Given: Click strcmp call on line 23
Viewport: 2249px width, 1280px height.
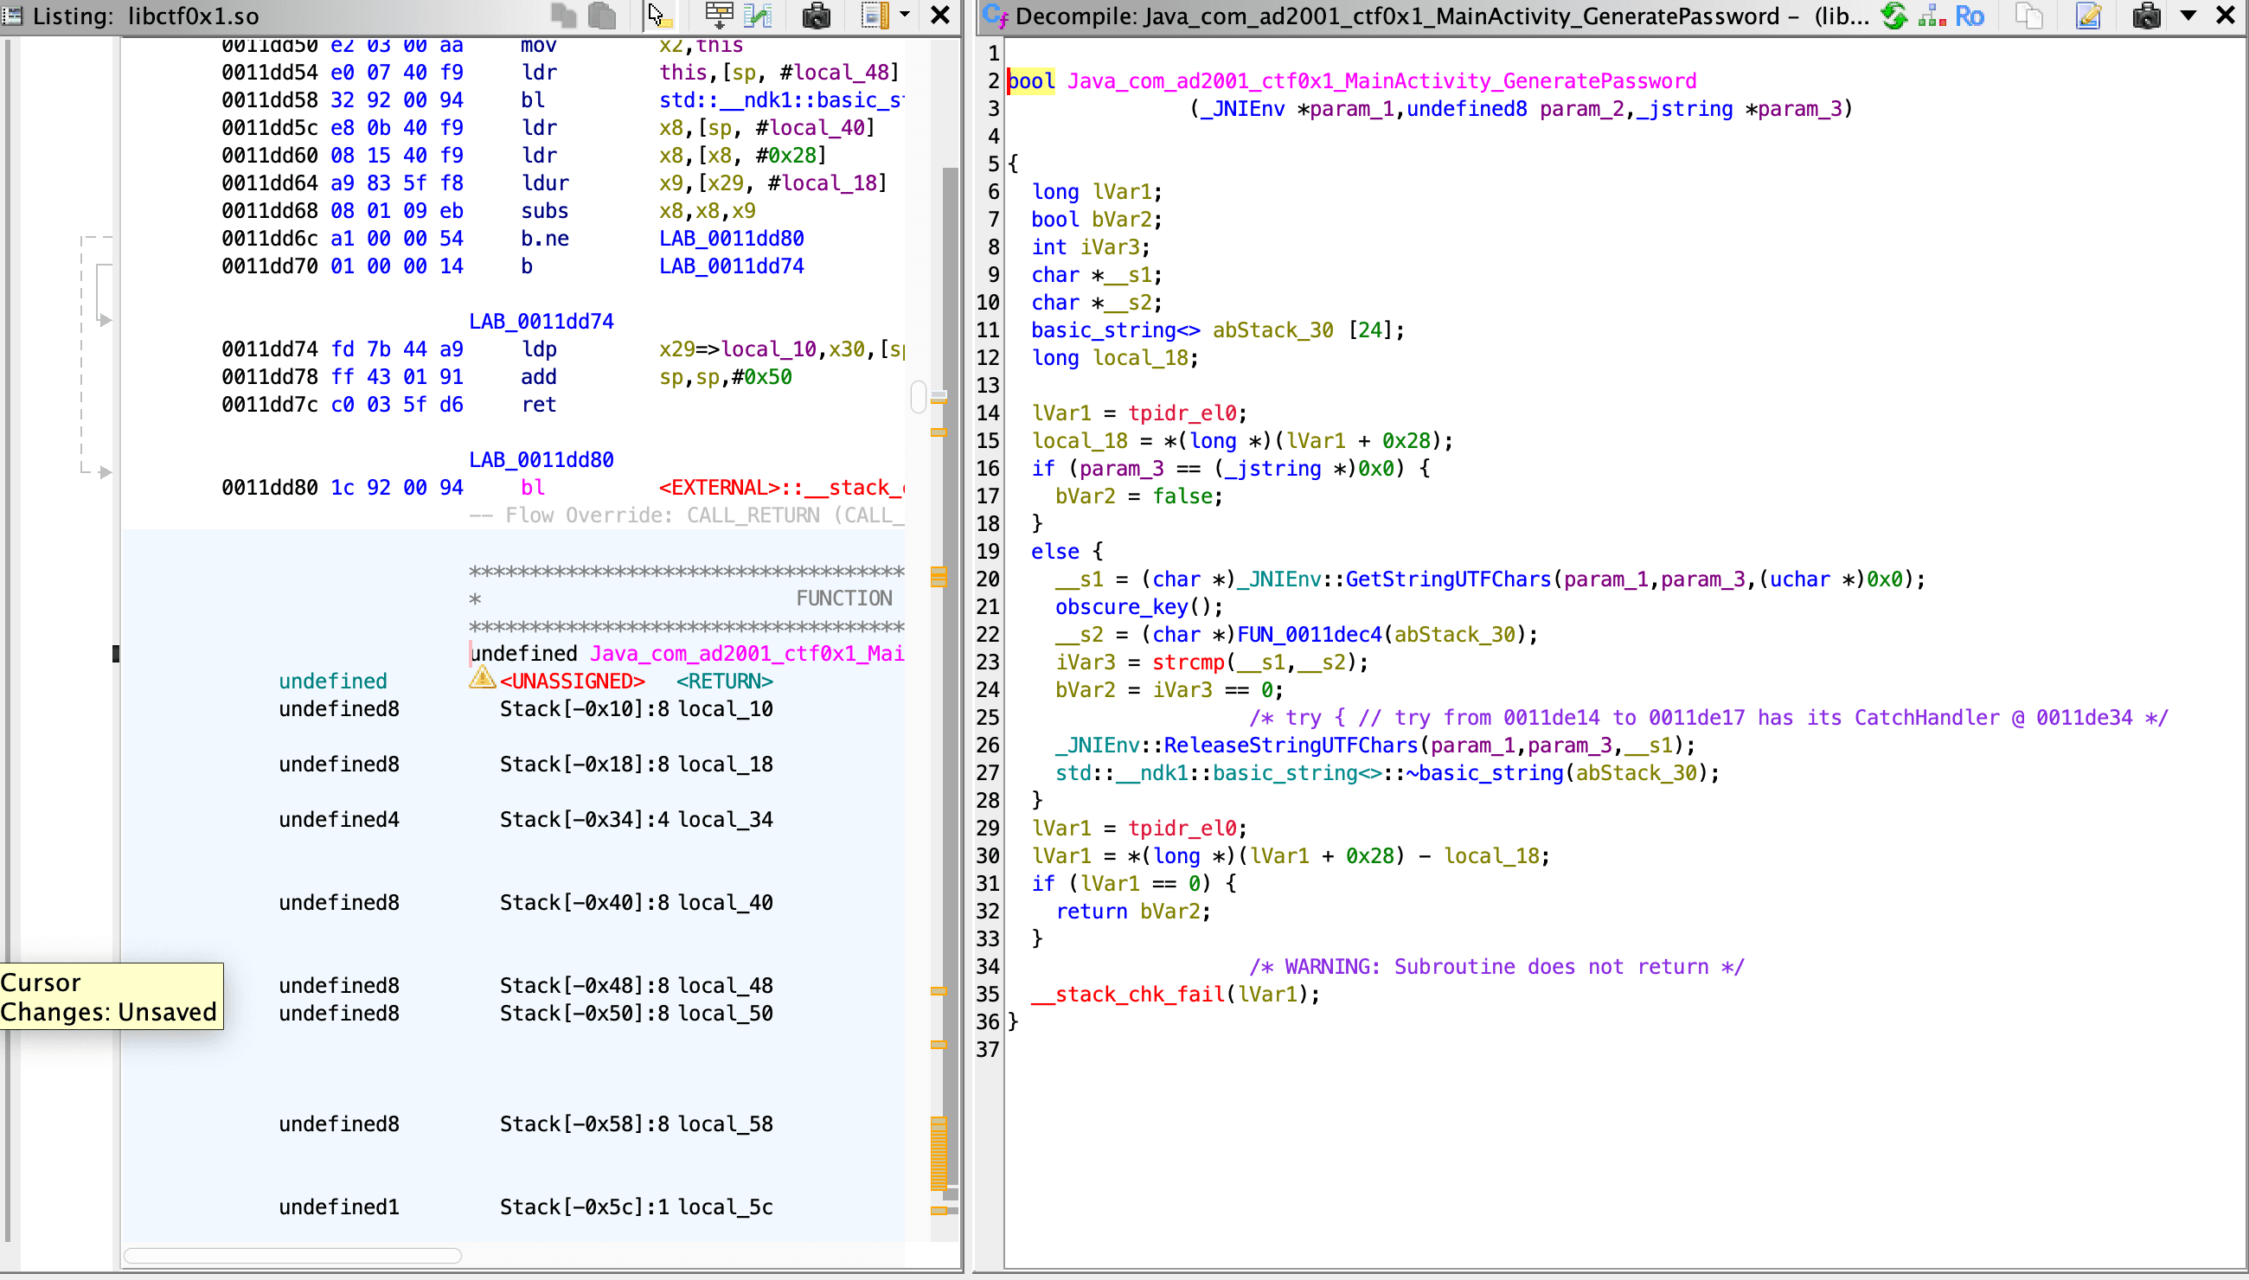Looking at the screenshot, I should [1188, 662].
